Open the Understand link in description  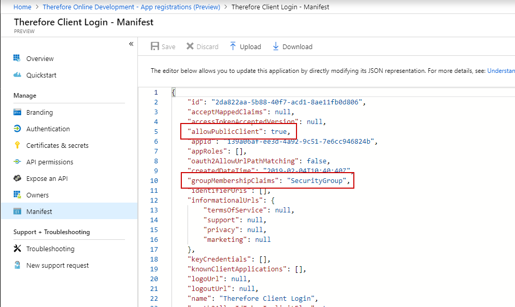[501, 71]
